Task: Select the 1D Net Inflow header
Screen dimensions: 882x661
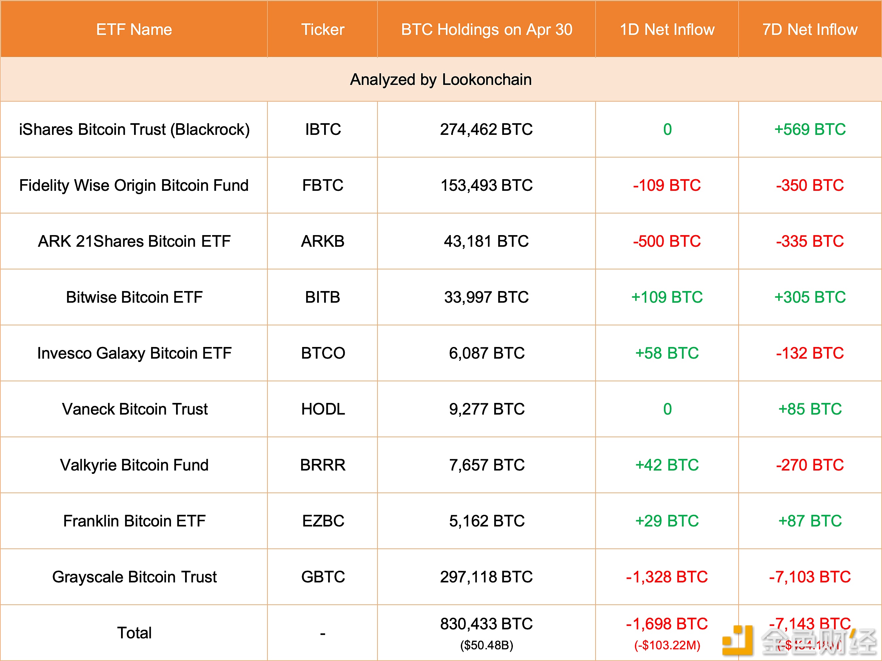Action: pos(667,29)
